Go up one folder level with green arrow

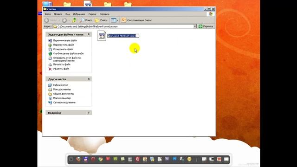click(74, 20)
